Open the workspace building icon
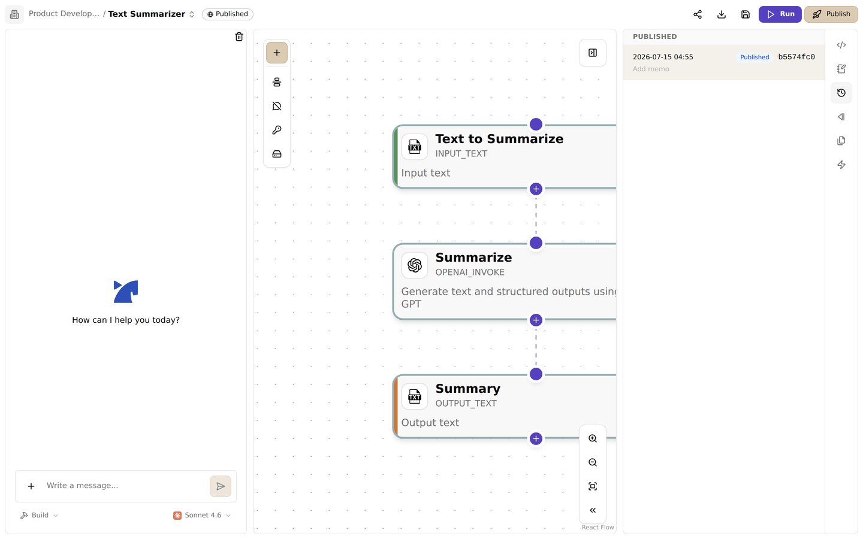The width and height of the screenshot is (863, 539). pyautogui.click(x=14, y=14)
